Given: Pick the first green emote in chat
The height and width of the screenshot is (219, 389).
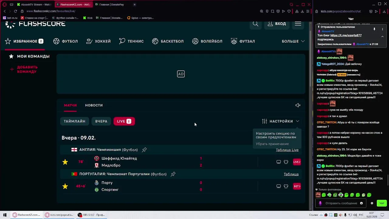Looking at the screenshot, I should pos(324,195).
